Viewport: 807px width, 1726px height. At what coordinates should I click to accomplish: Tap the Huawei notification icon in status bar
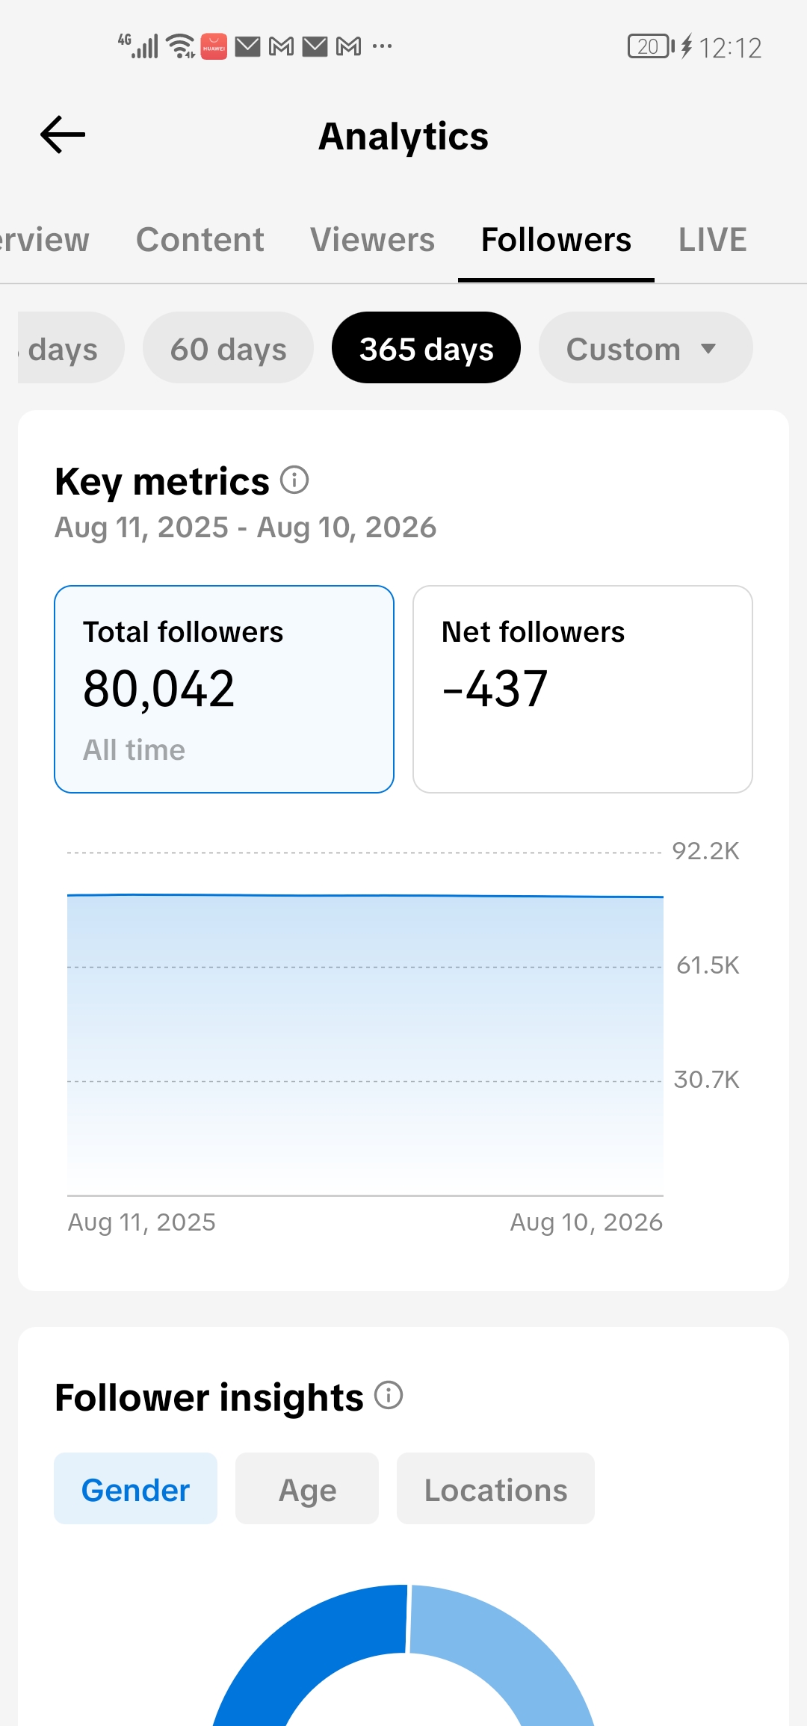(x=214, y=46)
